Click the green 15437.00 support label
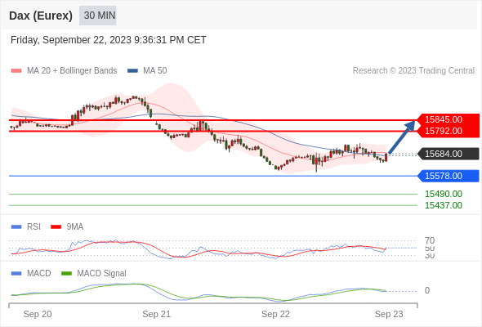The height and width of the screenshot is (327, 482). [x=444, y=205]
